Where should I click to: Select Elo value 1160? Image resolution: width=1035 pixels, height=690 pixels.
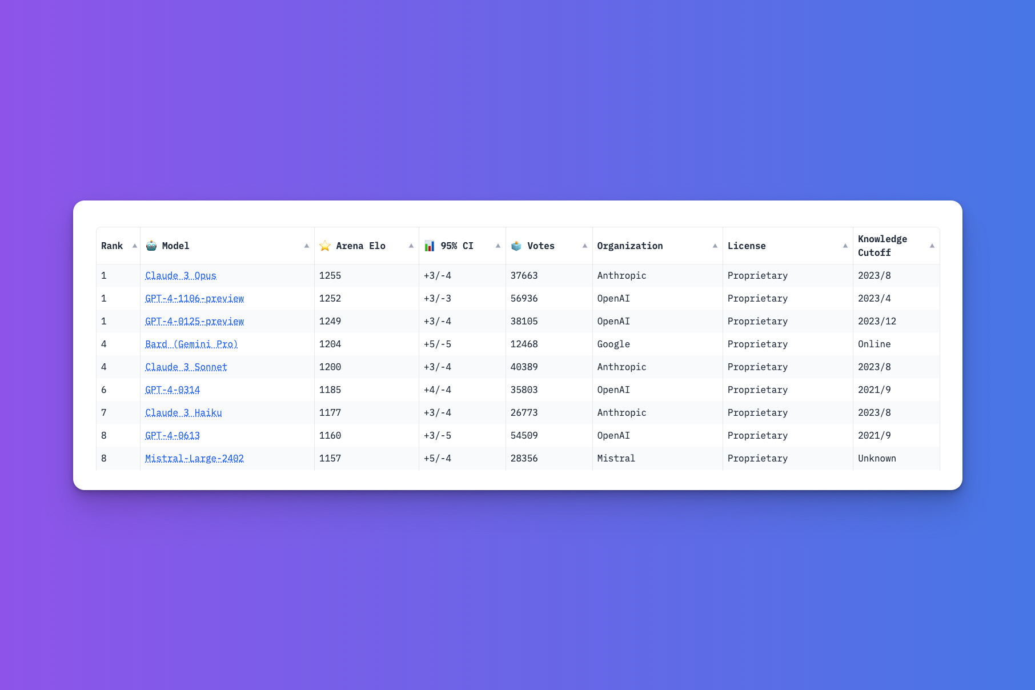[330, 435]
